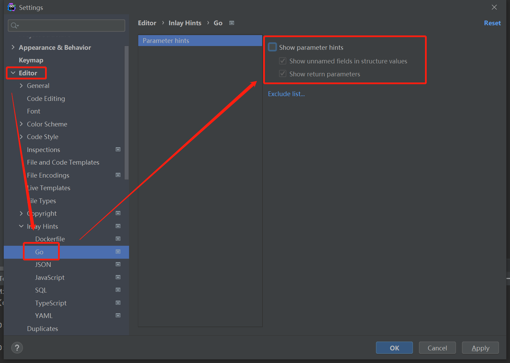Enable Show parameter hints checkbox

(272, 47)
